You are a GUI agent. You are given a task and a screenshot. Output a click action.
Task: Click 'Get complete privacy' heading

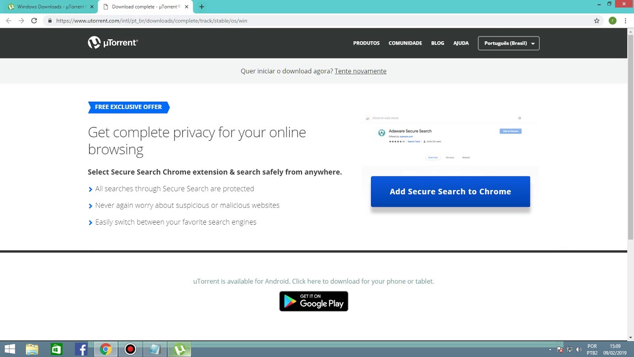tap(197, 140)
